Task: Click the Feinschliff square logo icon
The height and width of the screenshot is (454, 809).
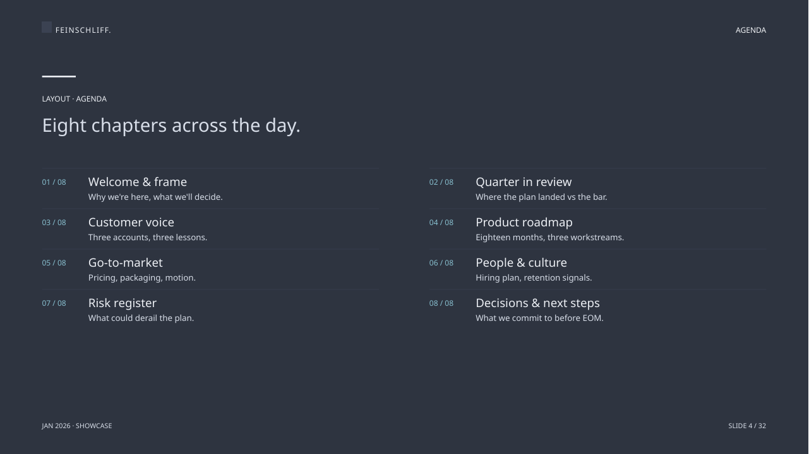Action: click(47, 27)
